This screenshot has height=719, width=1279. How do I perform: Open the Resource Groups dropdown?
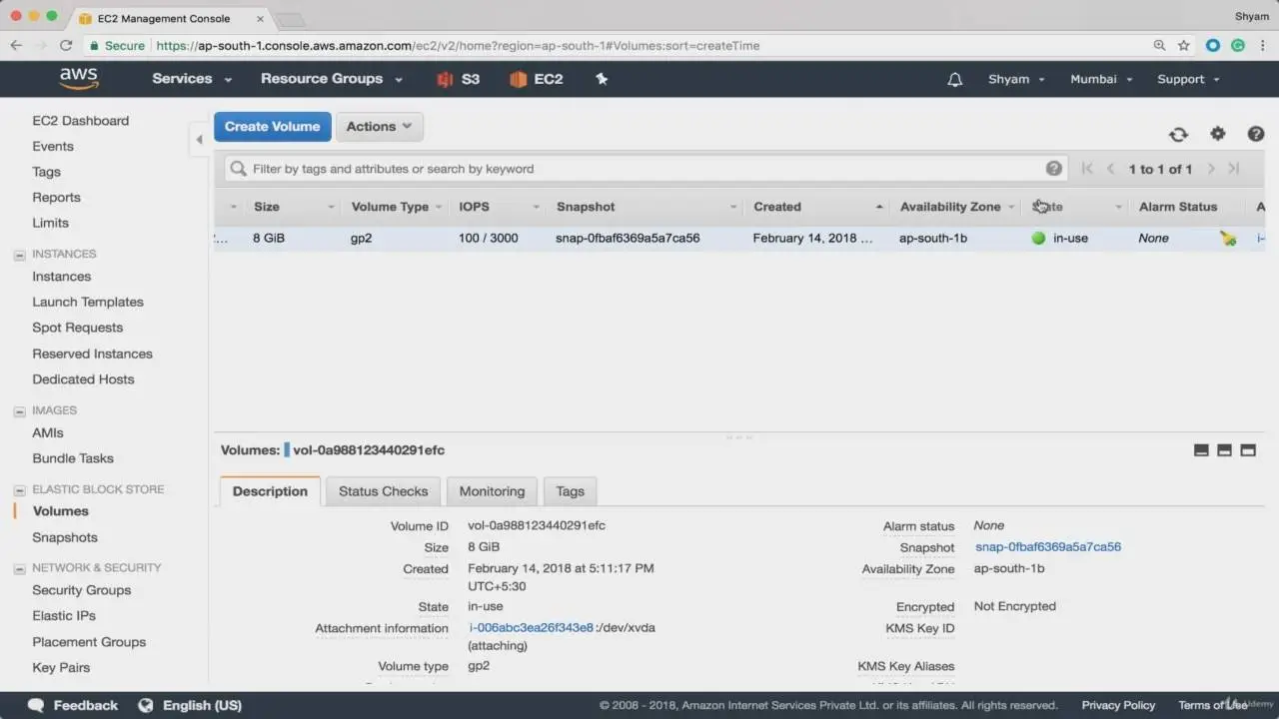tap(332, 79)
